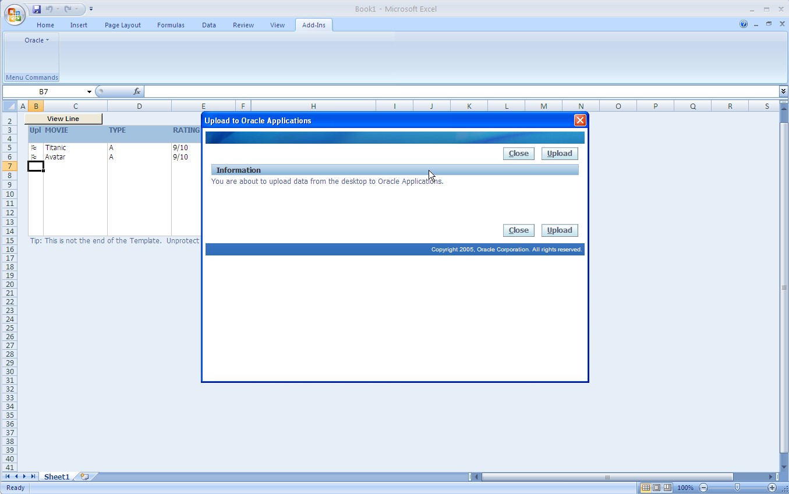Image resolution: width=789 pixels, height=494 pixels.
Task: Click the Save icon on Quick Access Toolbar
Action: click(36, 8)
